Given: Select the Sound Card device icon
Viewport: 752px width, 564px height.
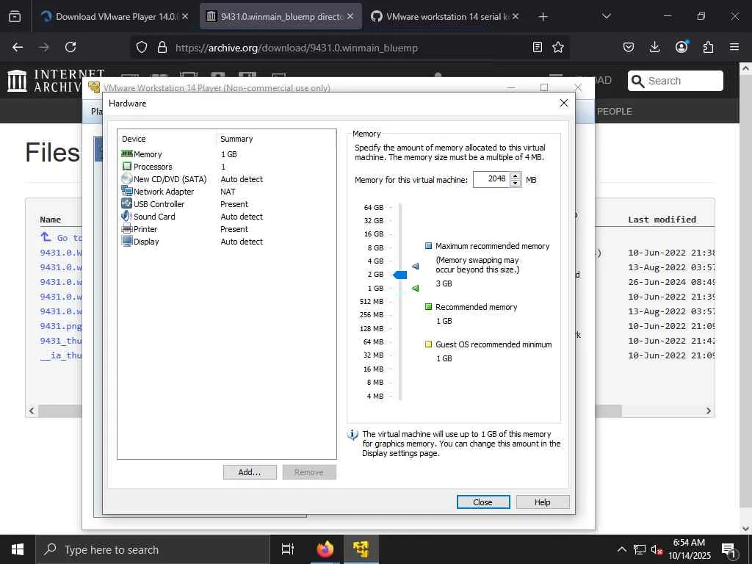Looking at the screenshot, I should point(126,216).
